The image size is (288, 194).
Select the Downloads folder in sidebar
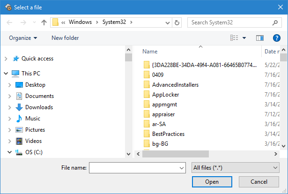[39, 107]
